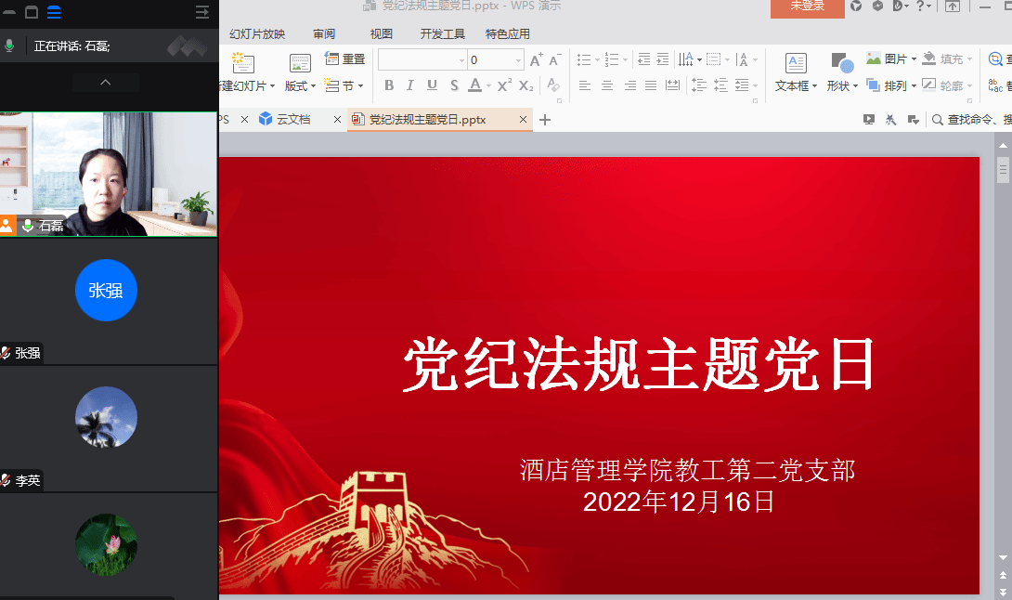This screenshot has height=600, width=1012.
Task: Switch to the 云文档 document tab
Action: click(x=292, y=119)
